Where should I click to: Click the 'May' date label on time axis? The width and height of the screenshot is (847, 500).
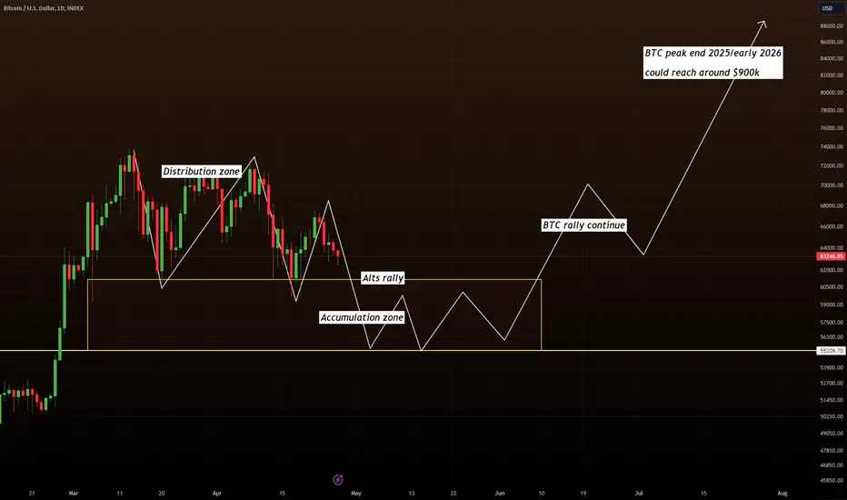[356, 493]
